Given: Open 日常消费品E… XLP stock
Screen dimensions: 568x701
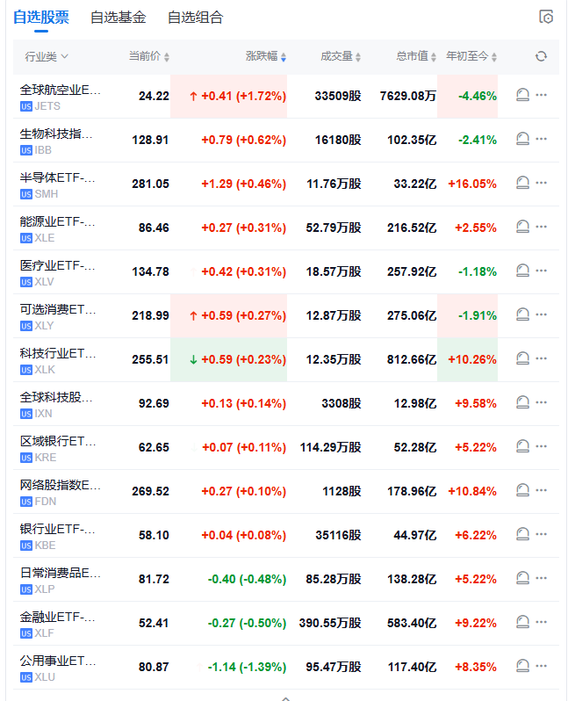Looking at the screenshot, I should 61,580.
